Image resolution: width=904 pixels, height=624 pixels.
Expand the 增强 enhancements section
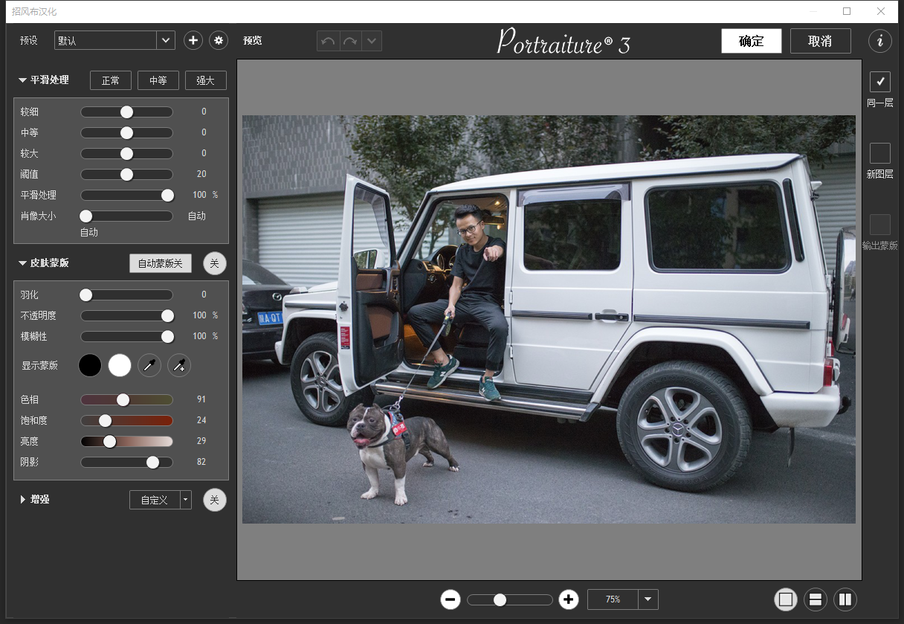coord(23,500)
